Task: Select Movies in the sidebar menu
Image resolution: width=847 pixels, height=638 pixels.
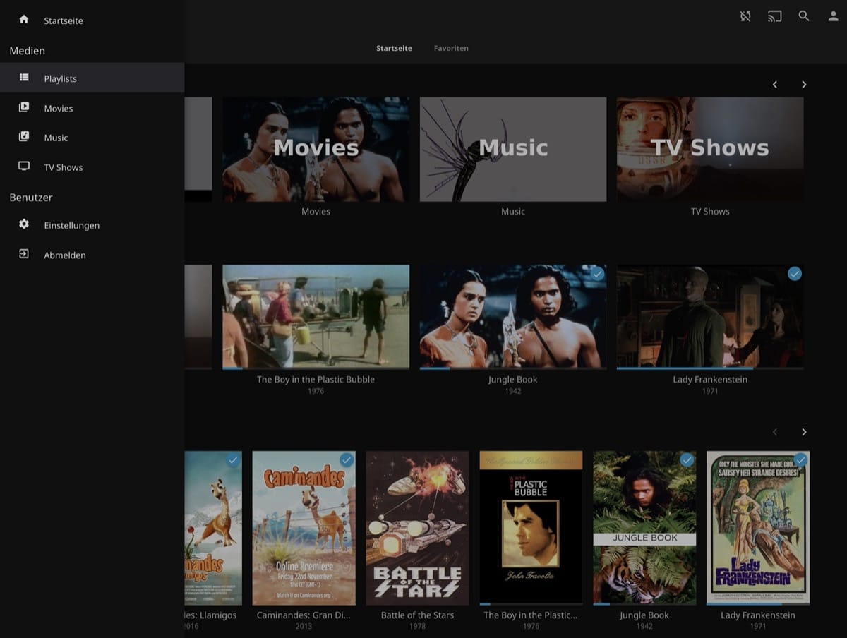Action: (x=58, y=108)
